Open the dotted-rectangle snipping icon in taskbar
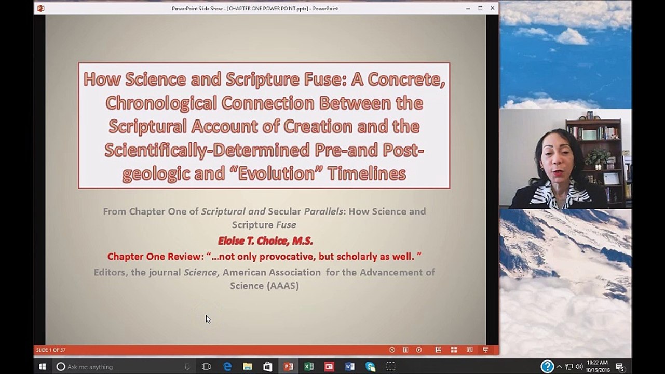Viewport: 665px width, 374px height. coord(390,366)
